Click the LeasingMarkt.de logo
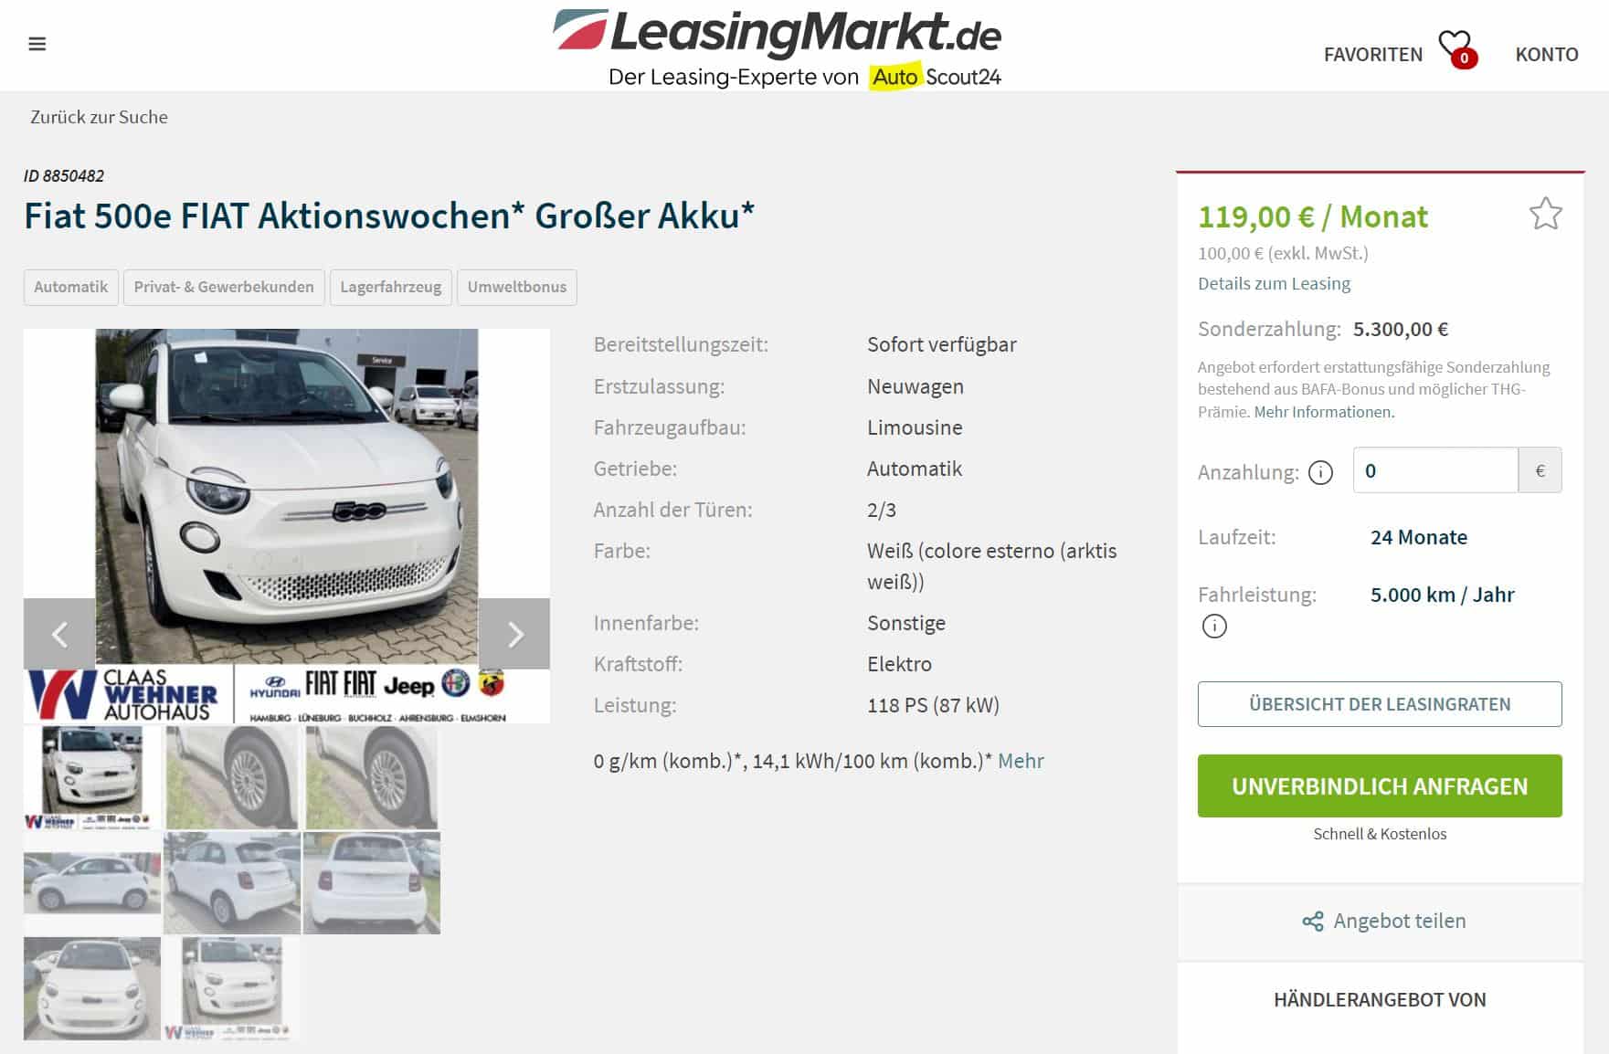The height and width of the screenshot is (1054, 1609). click(778, 47)
